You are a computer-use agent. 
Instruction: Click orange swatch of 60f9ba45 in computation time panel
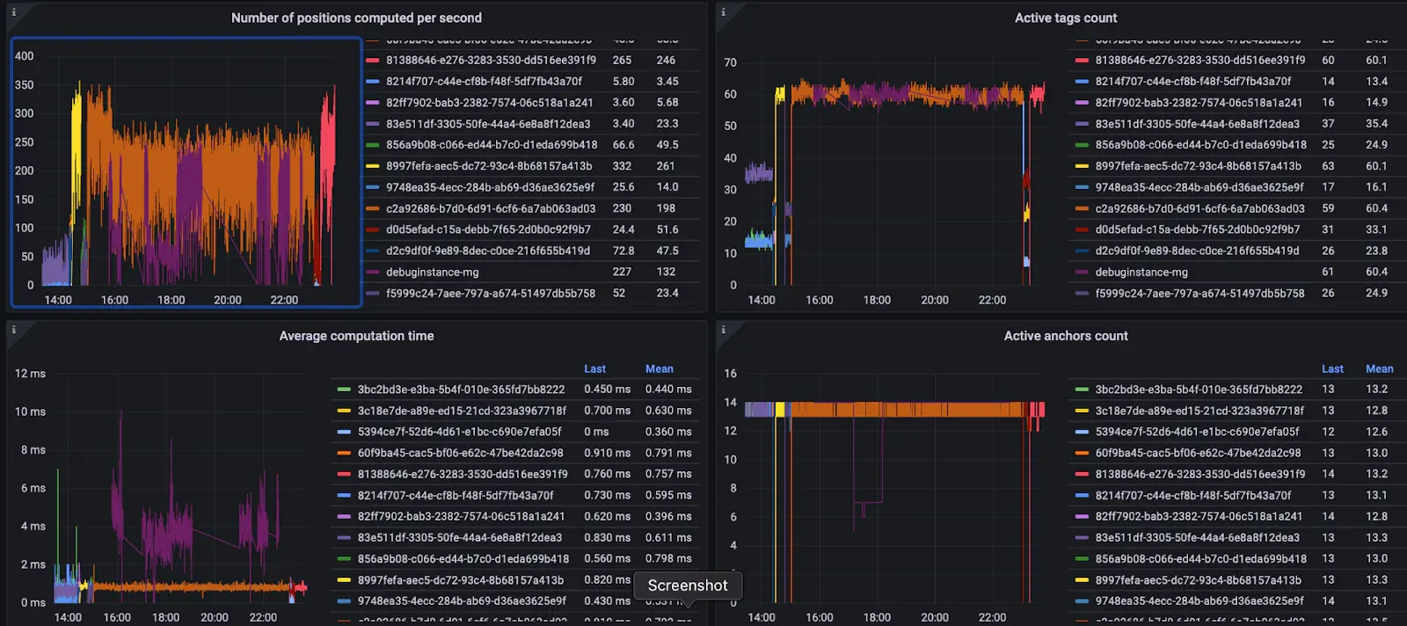[344, 453]
